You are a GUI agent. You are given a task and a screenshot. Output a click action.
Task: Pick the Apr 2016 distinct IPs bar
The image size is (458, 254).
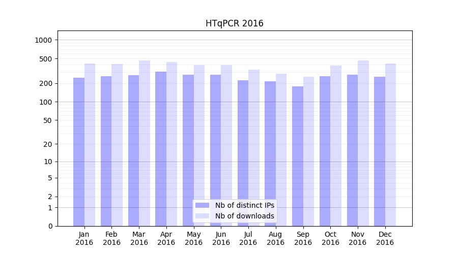point(161,149)
